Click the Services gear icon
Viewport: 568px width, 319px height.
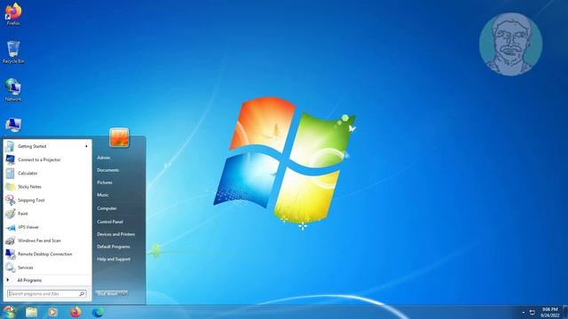[x=10, y=268]
